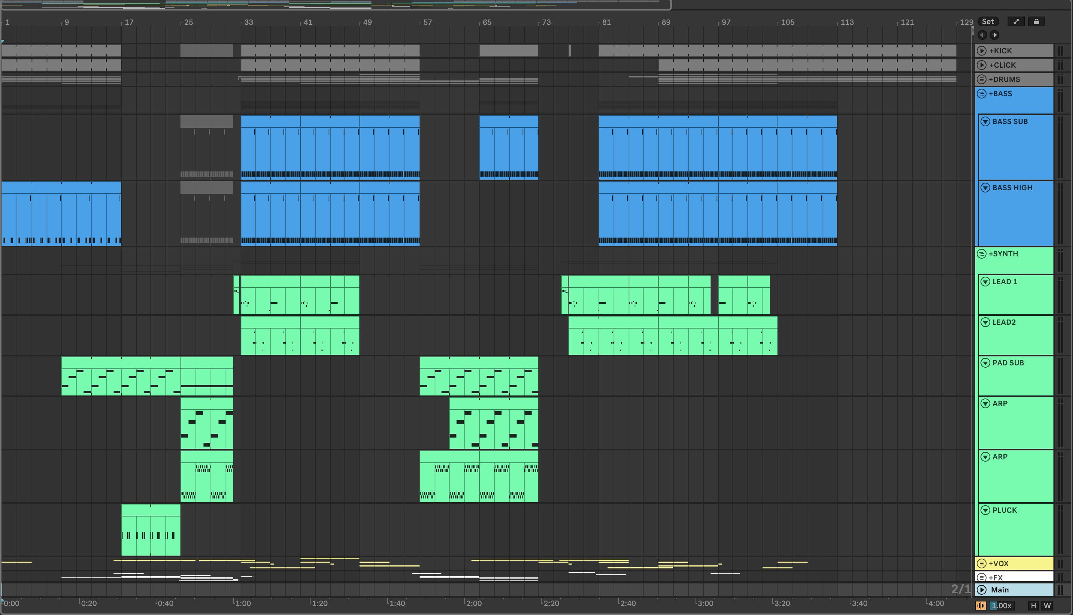Click Main track level meter

tap(1060, 590)
